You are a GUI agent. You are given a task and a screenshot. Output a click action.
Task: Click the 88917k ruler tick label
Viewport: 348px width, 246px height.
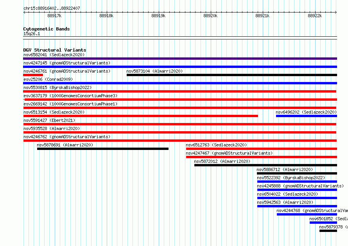click(x=54, y=16)
